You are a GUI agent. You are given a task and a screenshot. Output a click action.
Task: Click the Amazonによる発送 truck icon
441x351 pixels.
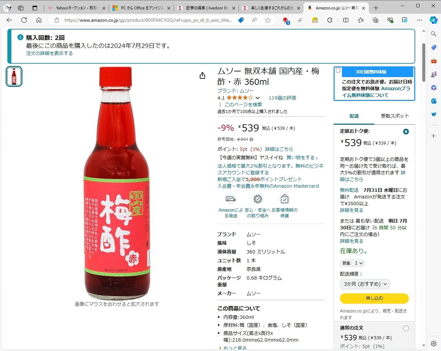[x=231, y=199]
